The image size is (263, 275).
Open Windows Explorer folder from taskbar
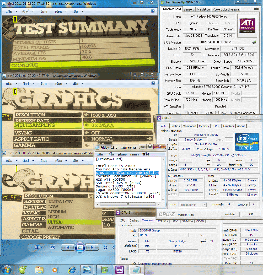[39, 270]
